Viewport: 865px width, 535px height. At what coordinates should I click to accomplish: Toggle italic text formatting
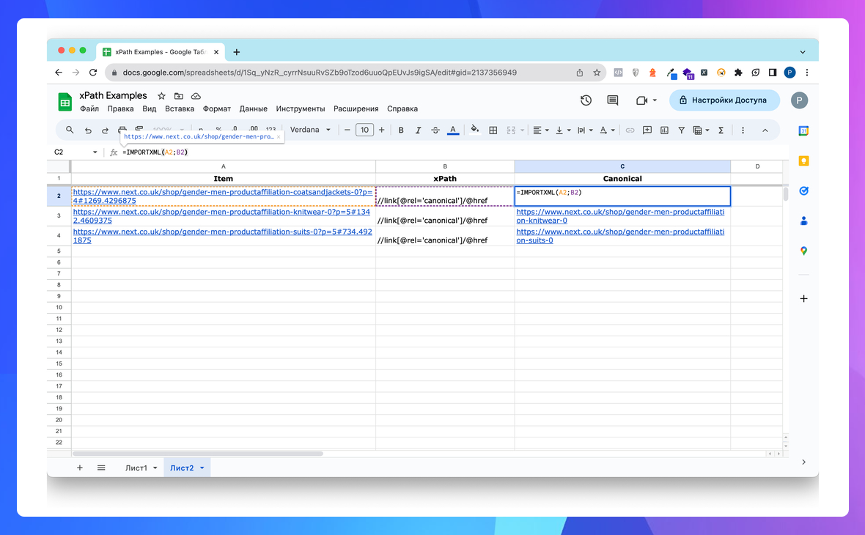(x=419, y=130)
